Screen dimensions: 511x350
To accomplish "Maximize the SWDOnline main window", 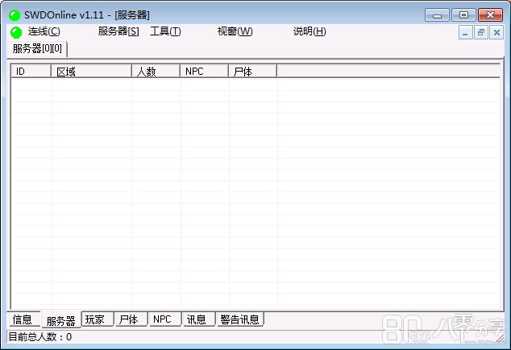I will coord(463,15).
